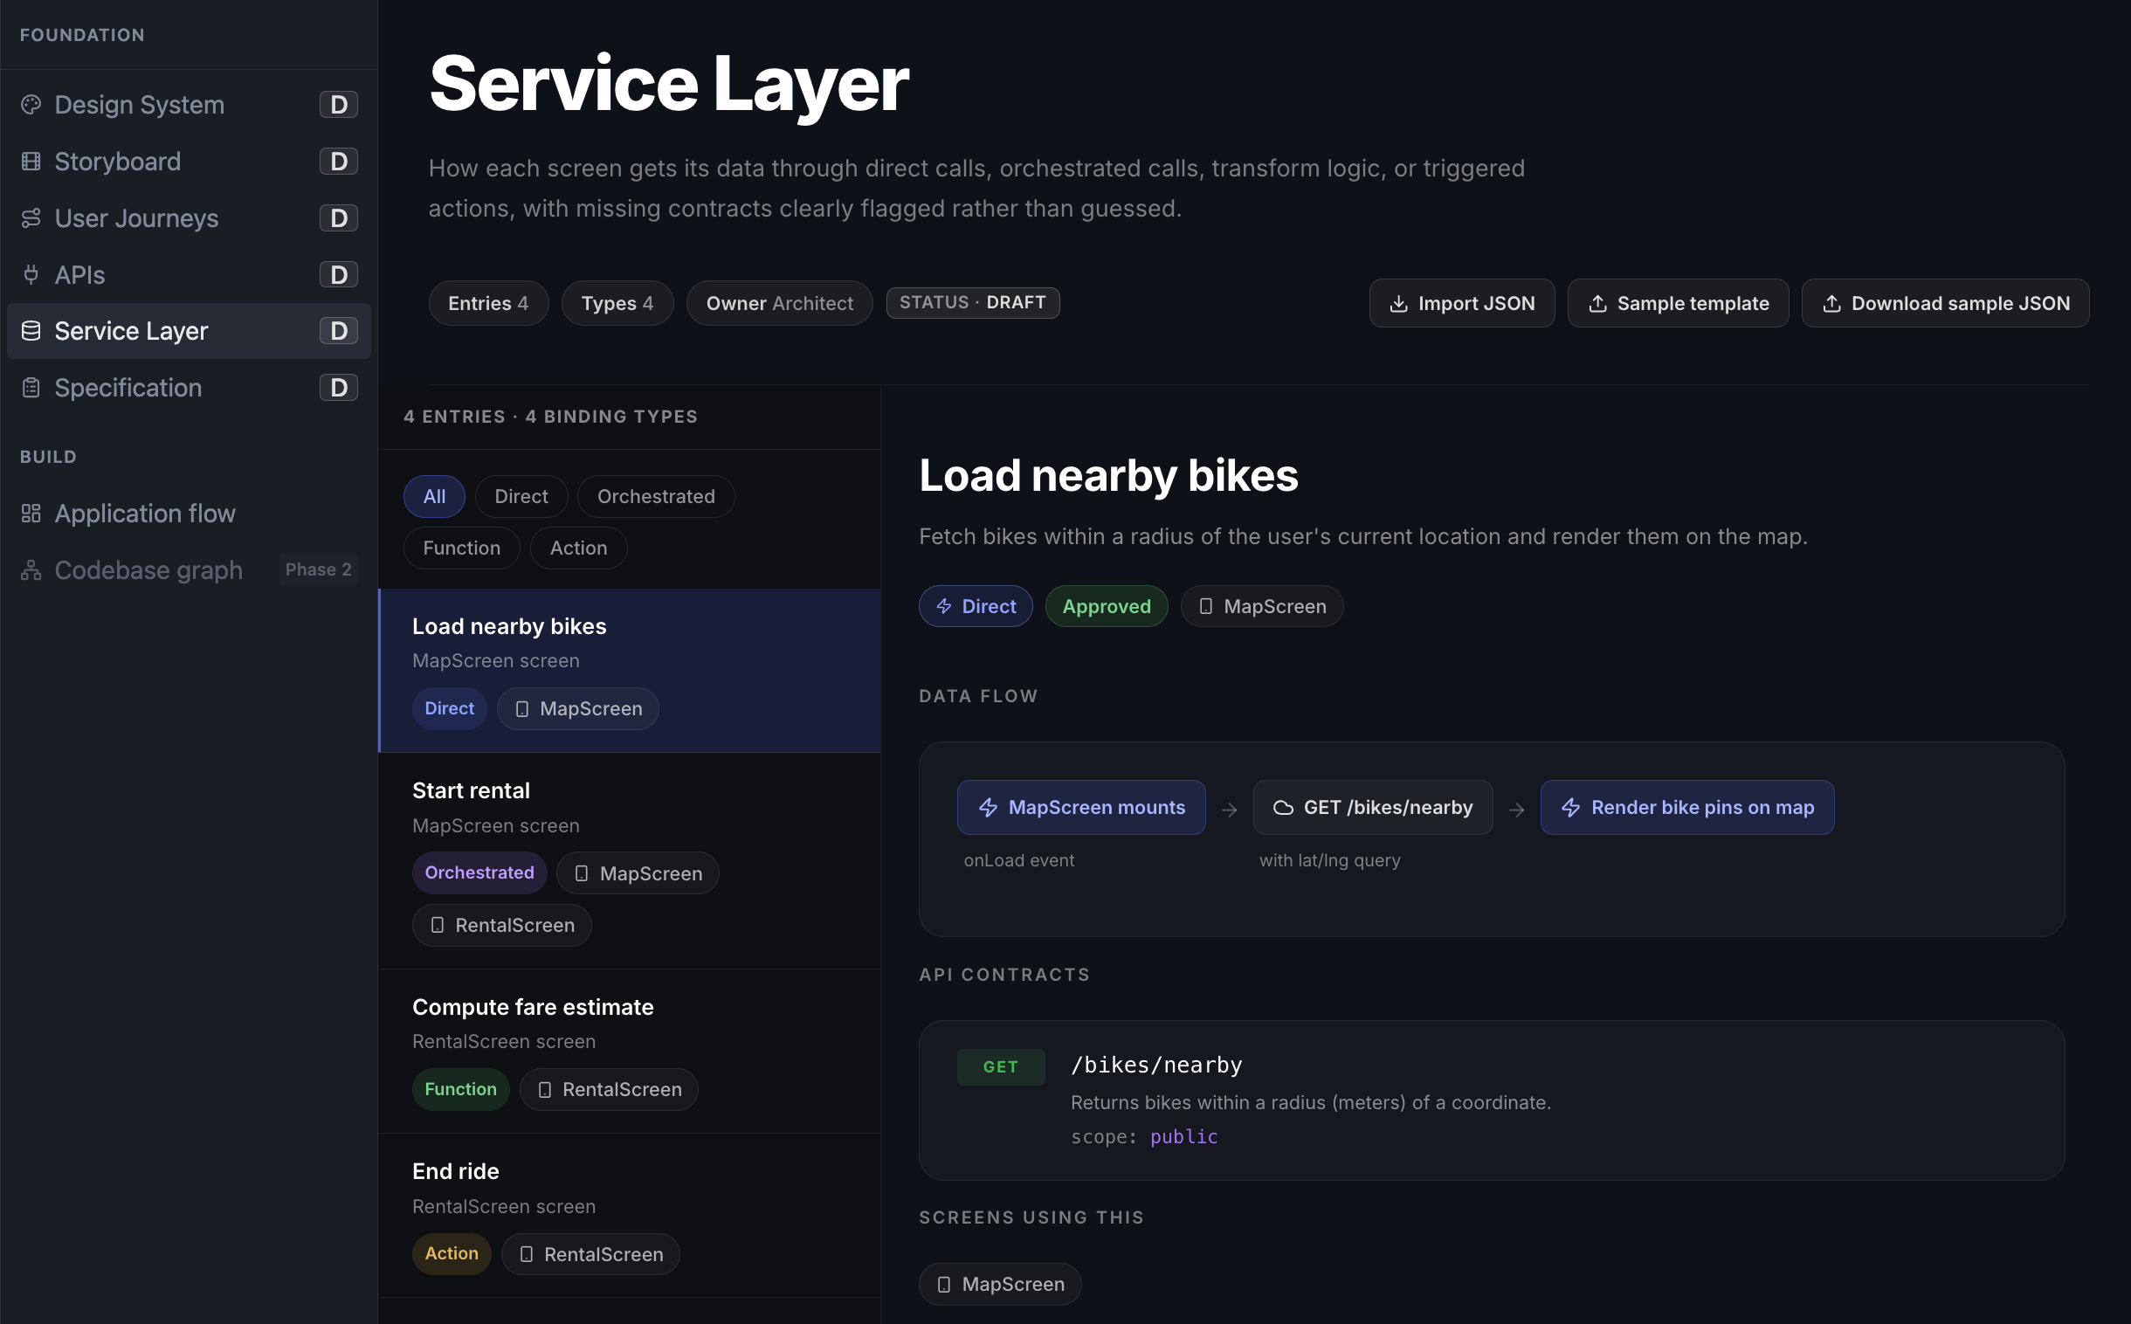Go to the Storyboard section
Image resolution: width=2131 pixels, height=1324 pixels.
tap(189, 161)
